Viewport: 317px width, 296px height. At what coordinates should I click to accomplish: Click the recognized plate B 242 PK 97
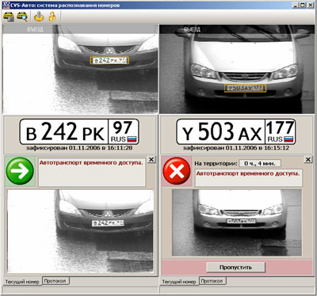tap(79, 131)
